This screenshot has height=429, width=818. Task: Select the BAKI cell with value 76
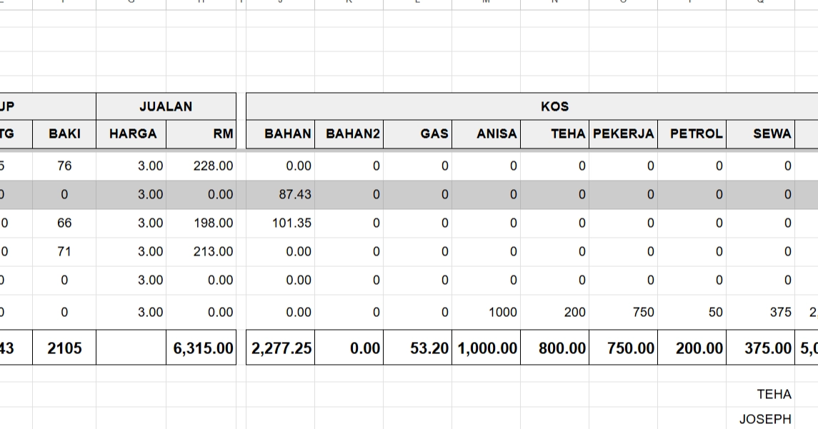pyautogui.click(x=64, y=166)
